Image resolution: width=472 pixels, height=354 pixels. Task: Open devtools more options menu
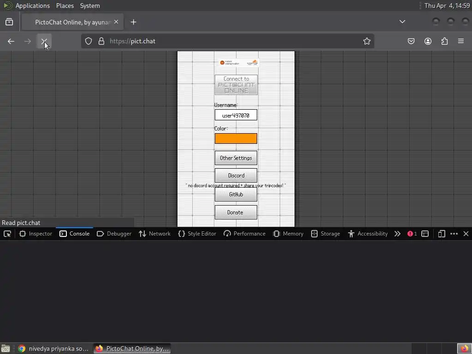click(x=454, y=234)
